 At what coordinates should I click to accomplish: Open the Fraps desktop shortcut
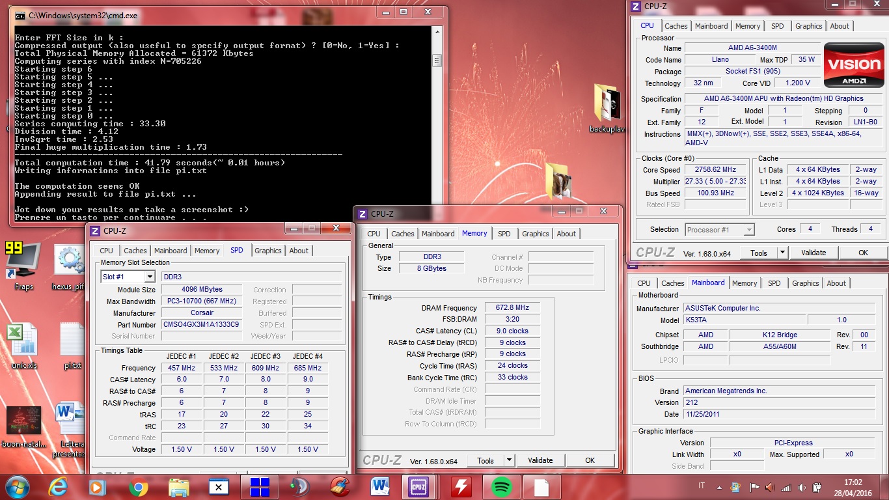[23, 266]
